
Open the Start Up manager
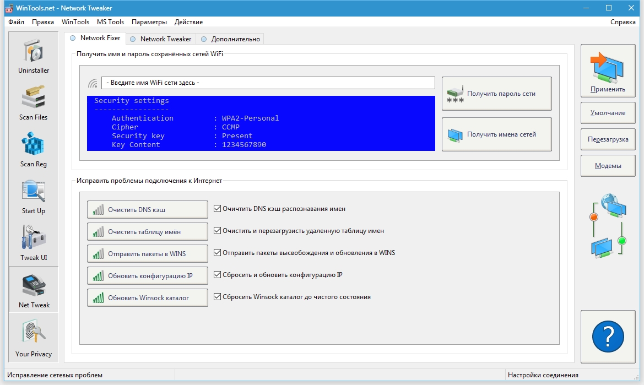(33, 196)
